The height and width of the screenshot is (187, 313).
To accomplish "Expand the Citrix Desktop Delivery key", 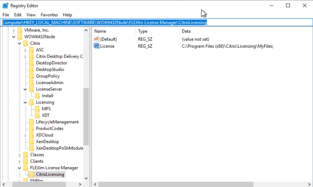I will [x=25, y=57].
